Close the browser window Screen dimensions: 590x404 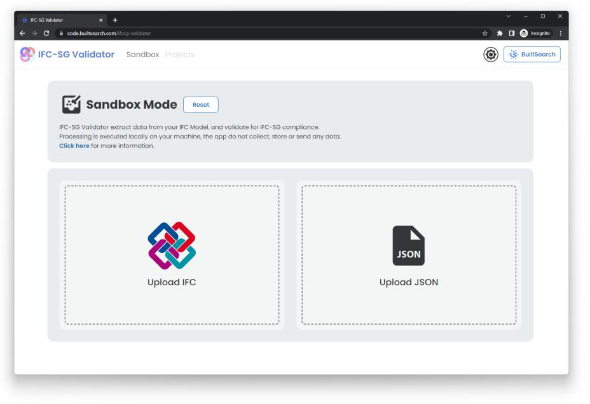(x=560, y=16)
